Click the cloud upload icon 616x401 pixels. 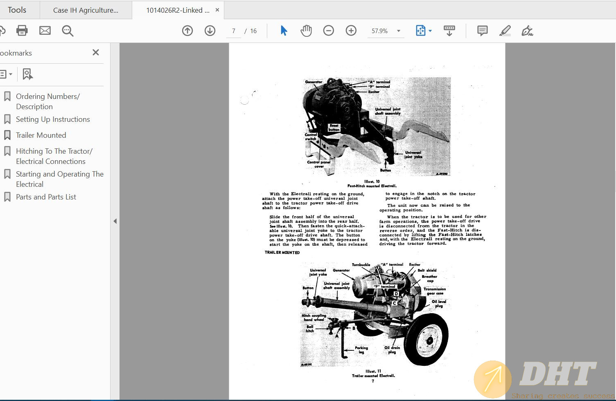tap(2, 31)
